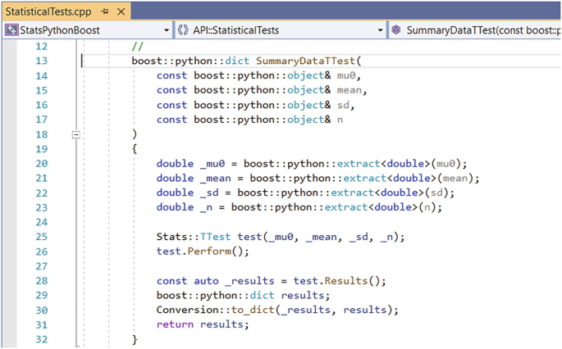Place cursor on test.Perform() call
Image resolution: width=562 pixels, height=349 pixels.
pos(191,252)
